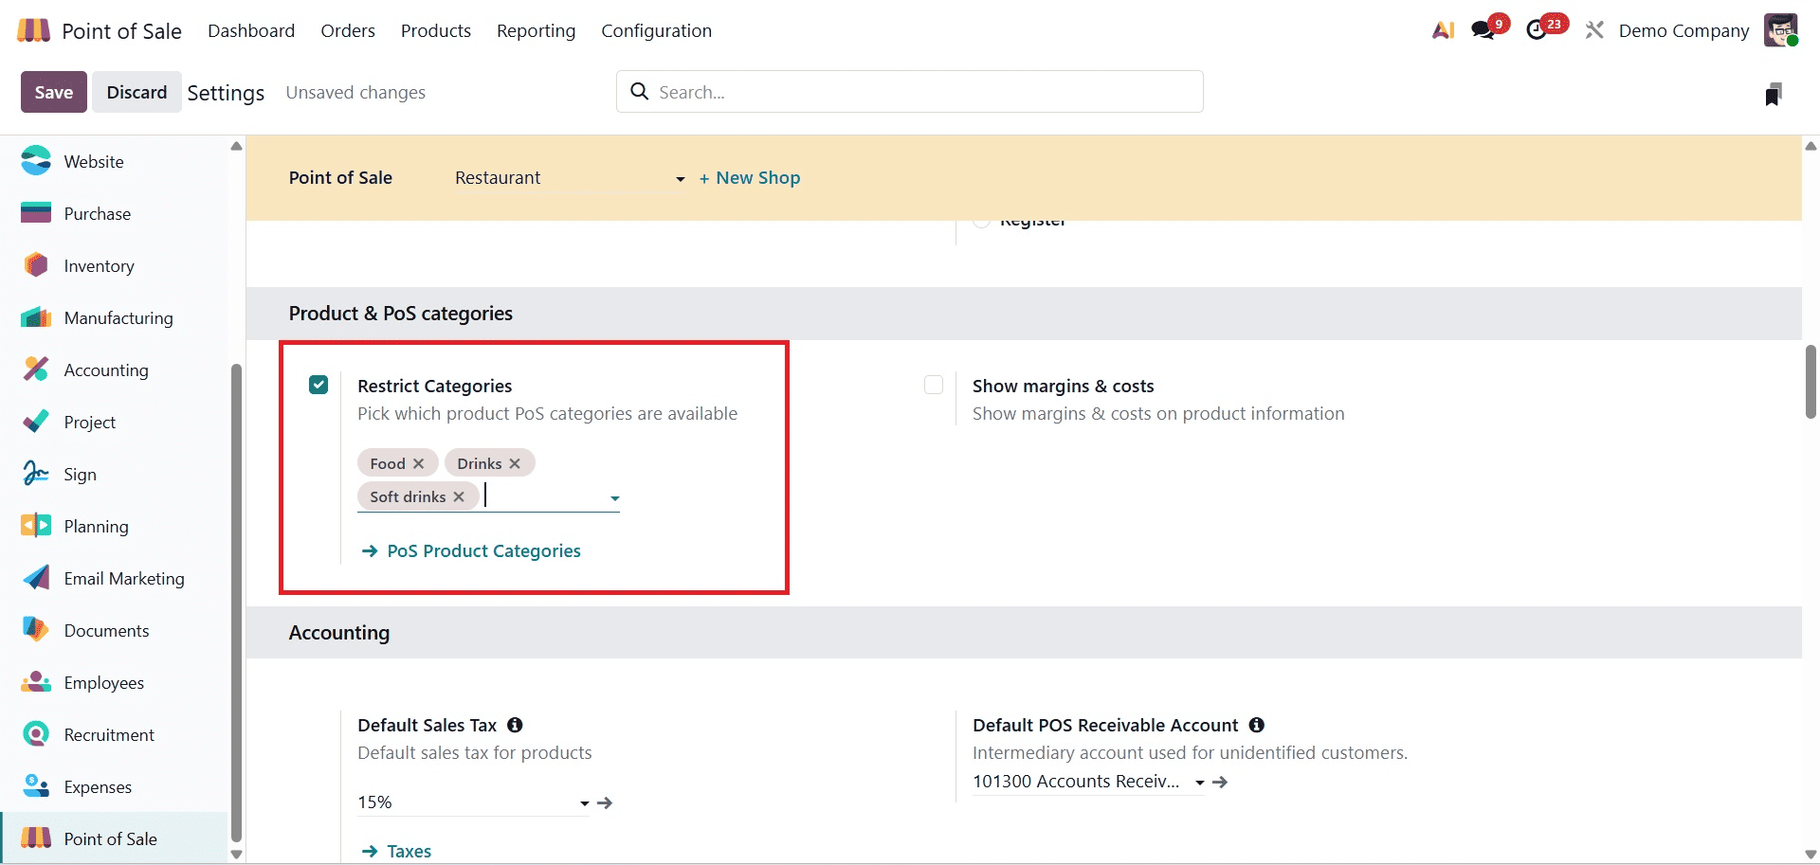1820x865 pixels.
Task: Open the Restaurant shop selector dropdown
Action: tap(679, 178)
